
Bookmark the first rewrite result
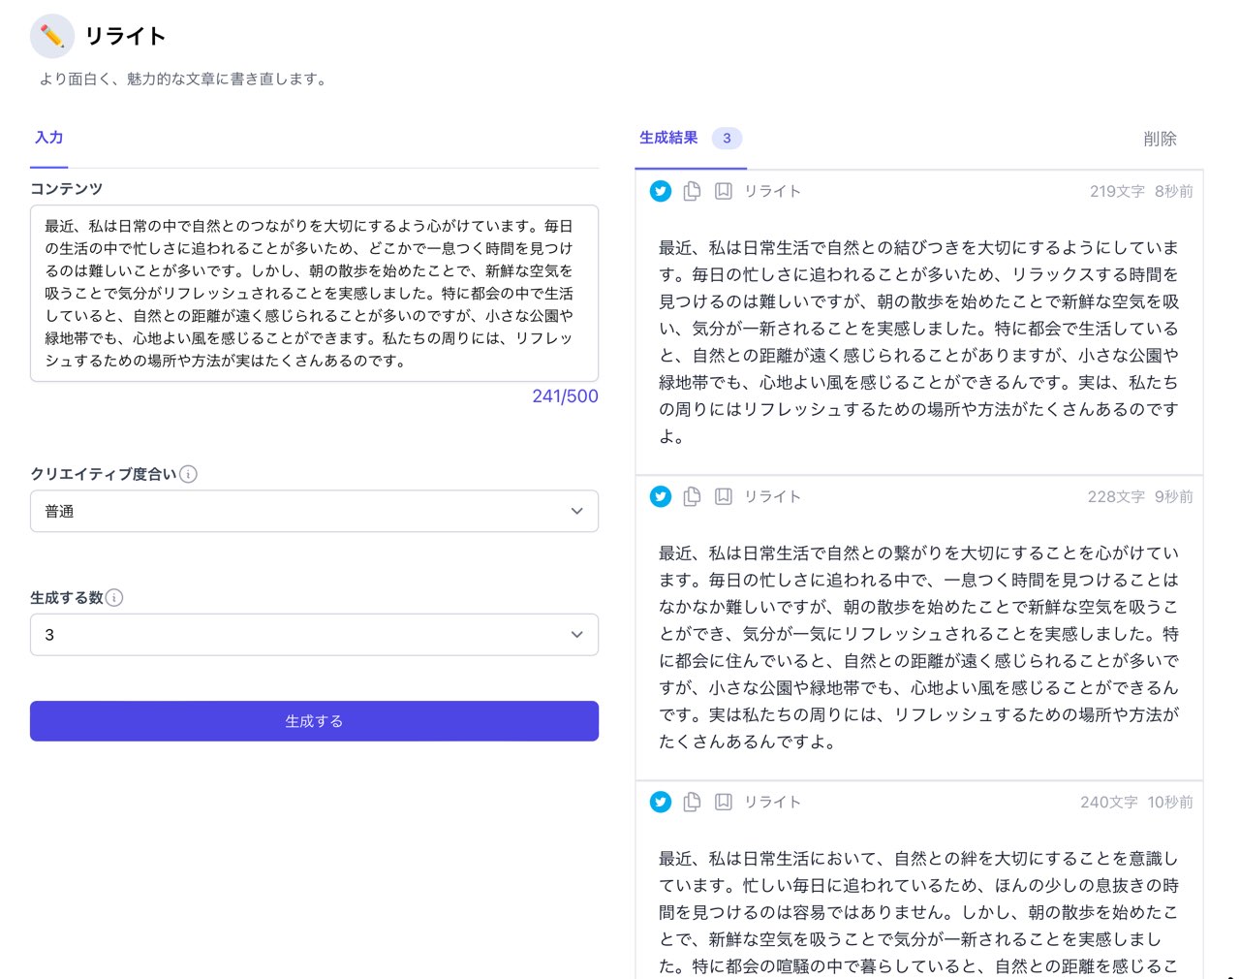coord(724,191)
